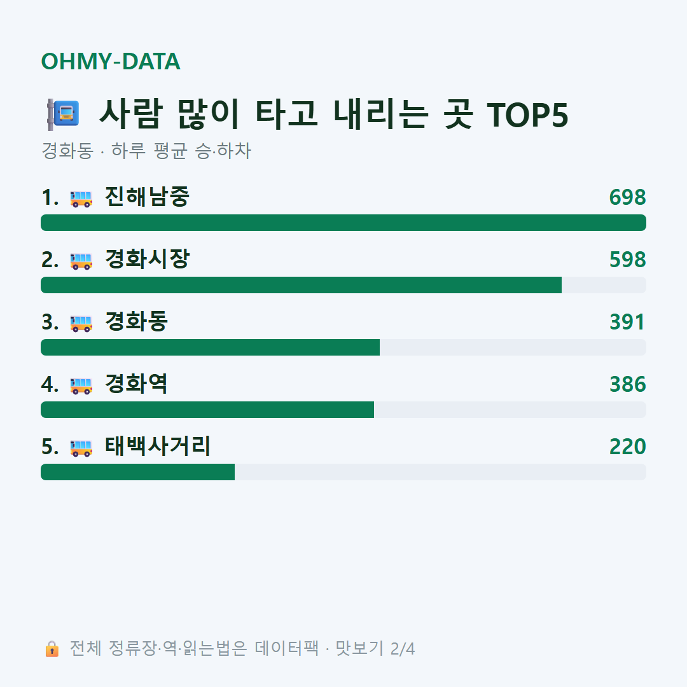Select the 태백사거리 stop name

tap(158, 446)
